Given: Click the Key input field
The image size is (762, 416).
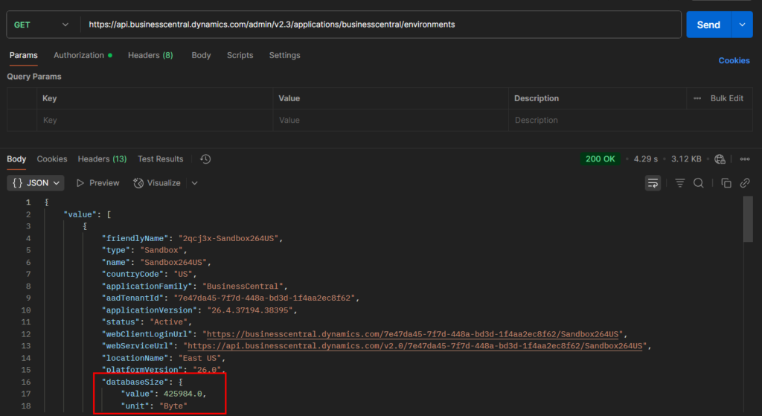Looking at the screenshot, I should (154, 121).
